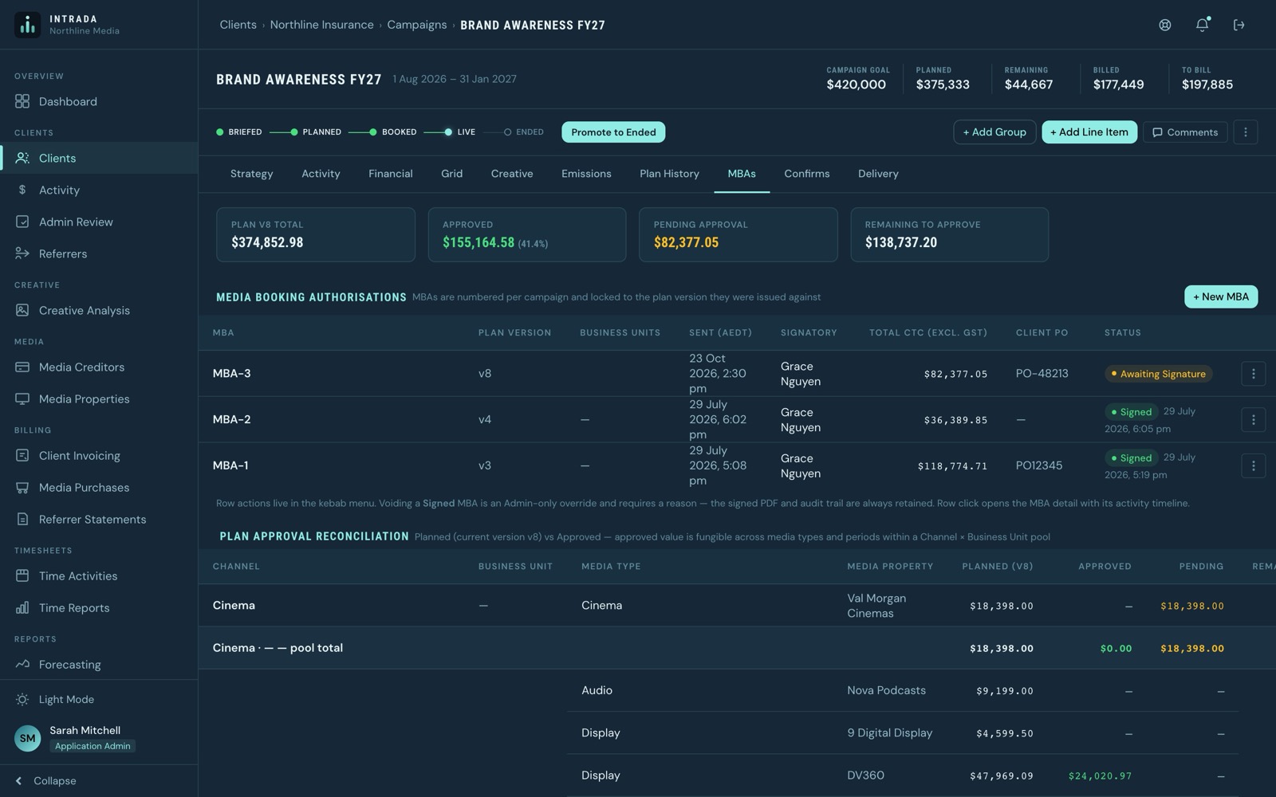The width and height of the screenshot is (1276, 797).
Task: Open Referrers in sidebar
Action: pyautogui.click(x=99, y=253)
